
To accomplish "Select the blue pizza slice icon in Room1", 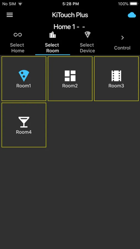I will pyautogui.click(x=24, y=76).
